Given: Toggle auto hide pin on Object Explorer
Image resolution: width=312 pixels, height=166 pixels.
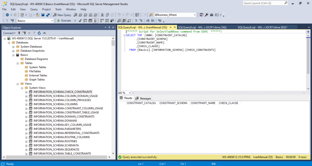Looking at the screenshot, I should [x=109, y=27].
